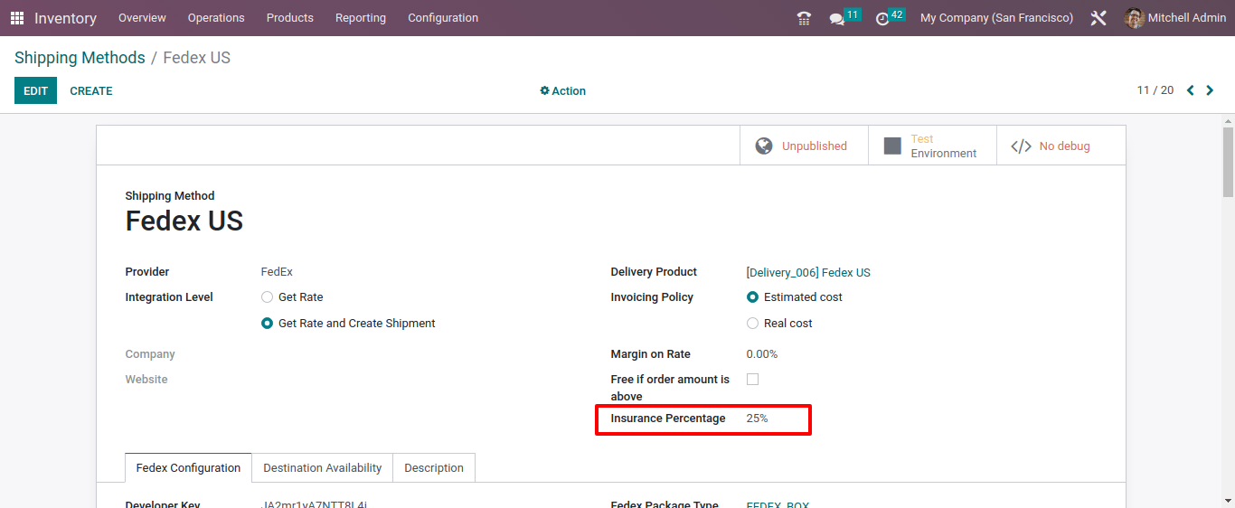Screen dimensions: 1235x508
Task: Click the Margin on Rate 0.00% value
Action: pos(761,354)
